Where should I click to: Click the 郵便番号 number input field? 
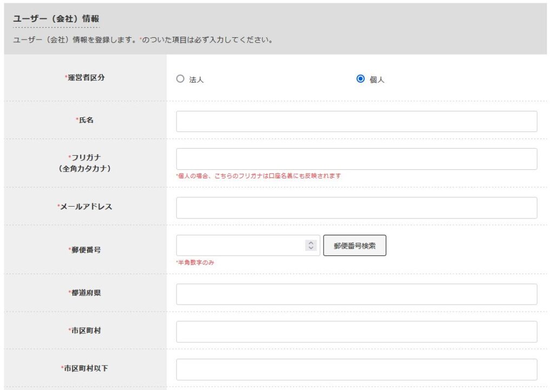pos(241,246)
